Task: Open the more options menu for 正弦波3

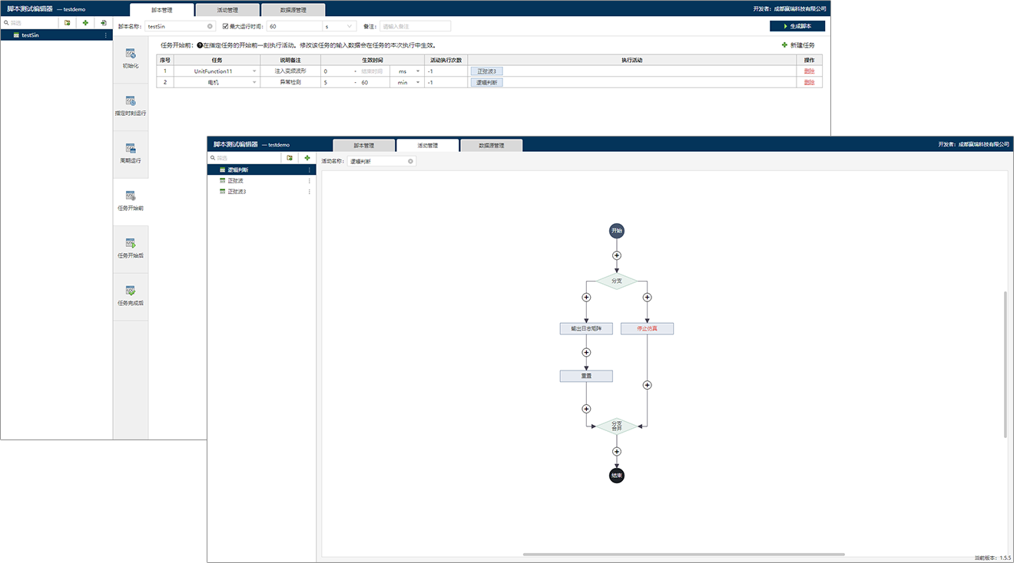Action: click(310, 192)
